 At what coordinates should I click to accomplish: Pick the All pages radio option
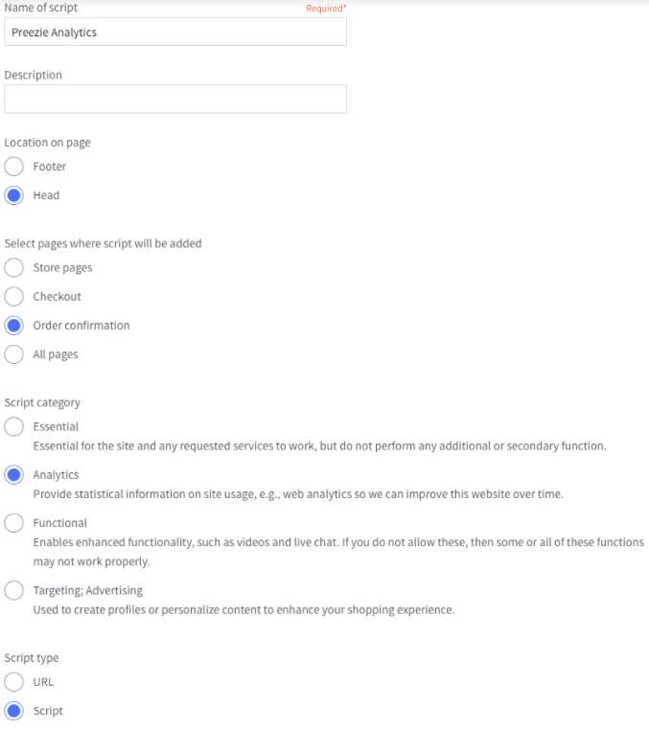[x=14, y=354]
